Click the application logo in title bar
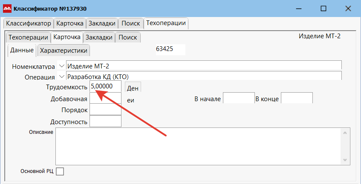The image size is (361, 184). 8,8
